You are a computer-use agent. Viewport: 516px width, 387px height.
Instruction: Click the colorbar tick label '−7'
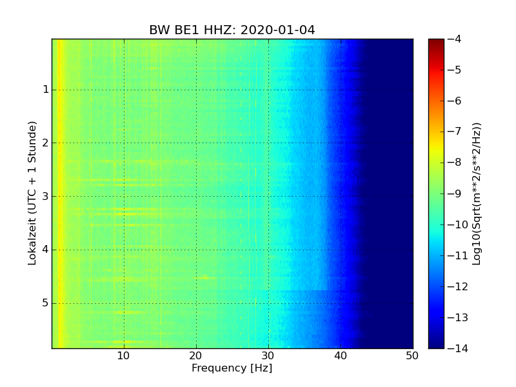[455, 132]
